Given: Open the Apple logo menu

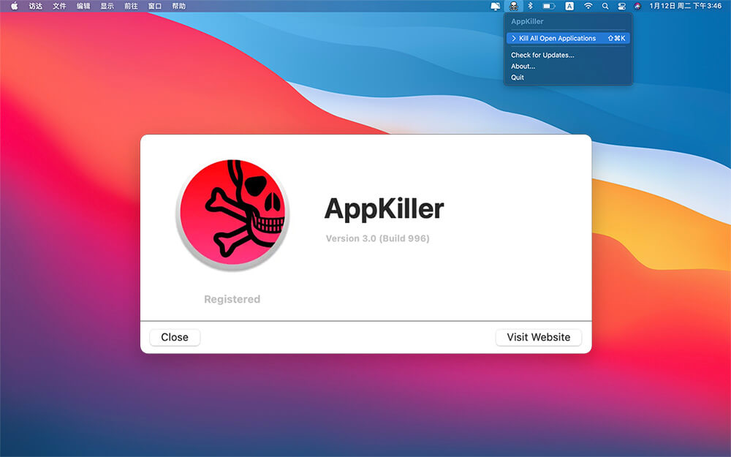Looking at the screenshot, I should pos(14,6).
